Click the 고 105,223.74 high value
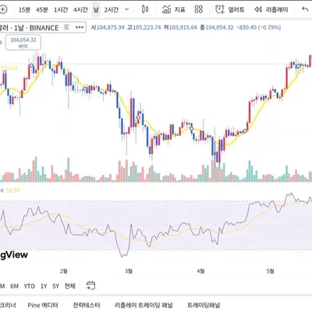This screenshot has width=312, height=312. click(x=144, y=27)
